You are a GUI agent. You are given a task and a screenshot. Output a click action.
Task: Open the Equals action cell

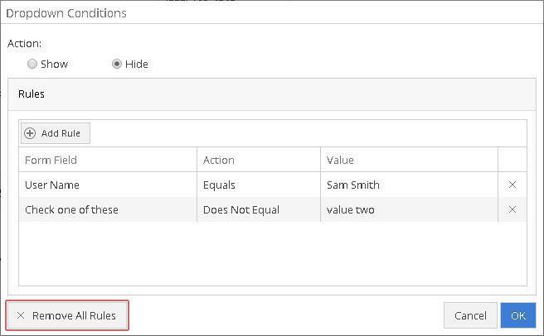click(x=259, y=185)
